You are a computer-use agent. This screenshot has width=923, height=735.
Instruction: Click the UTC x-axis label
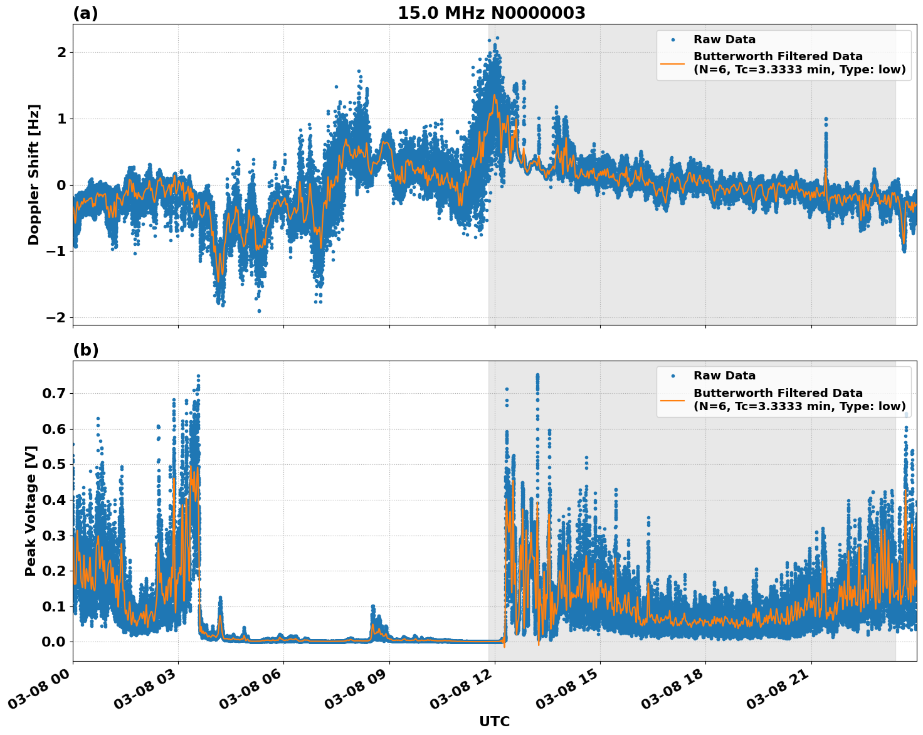point(494,721)
